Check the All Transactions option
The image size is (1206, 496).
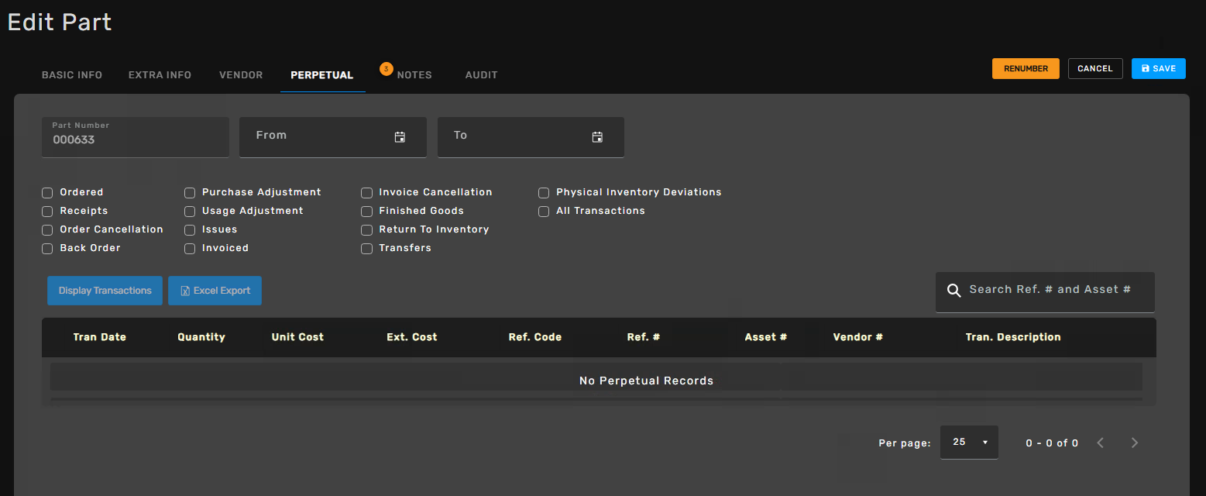click(x=544, y=212)
